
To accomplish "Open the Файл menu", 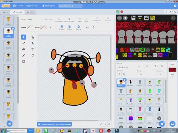I will 21,6.
